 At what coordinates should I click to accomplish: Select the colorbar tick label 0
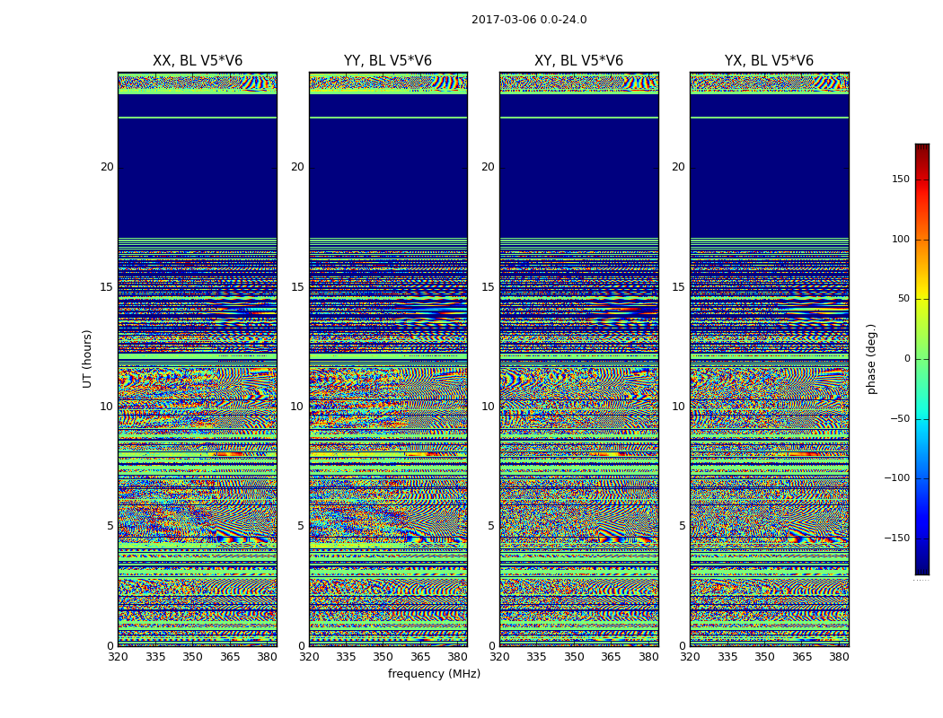pos(906,359)
